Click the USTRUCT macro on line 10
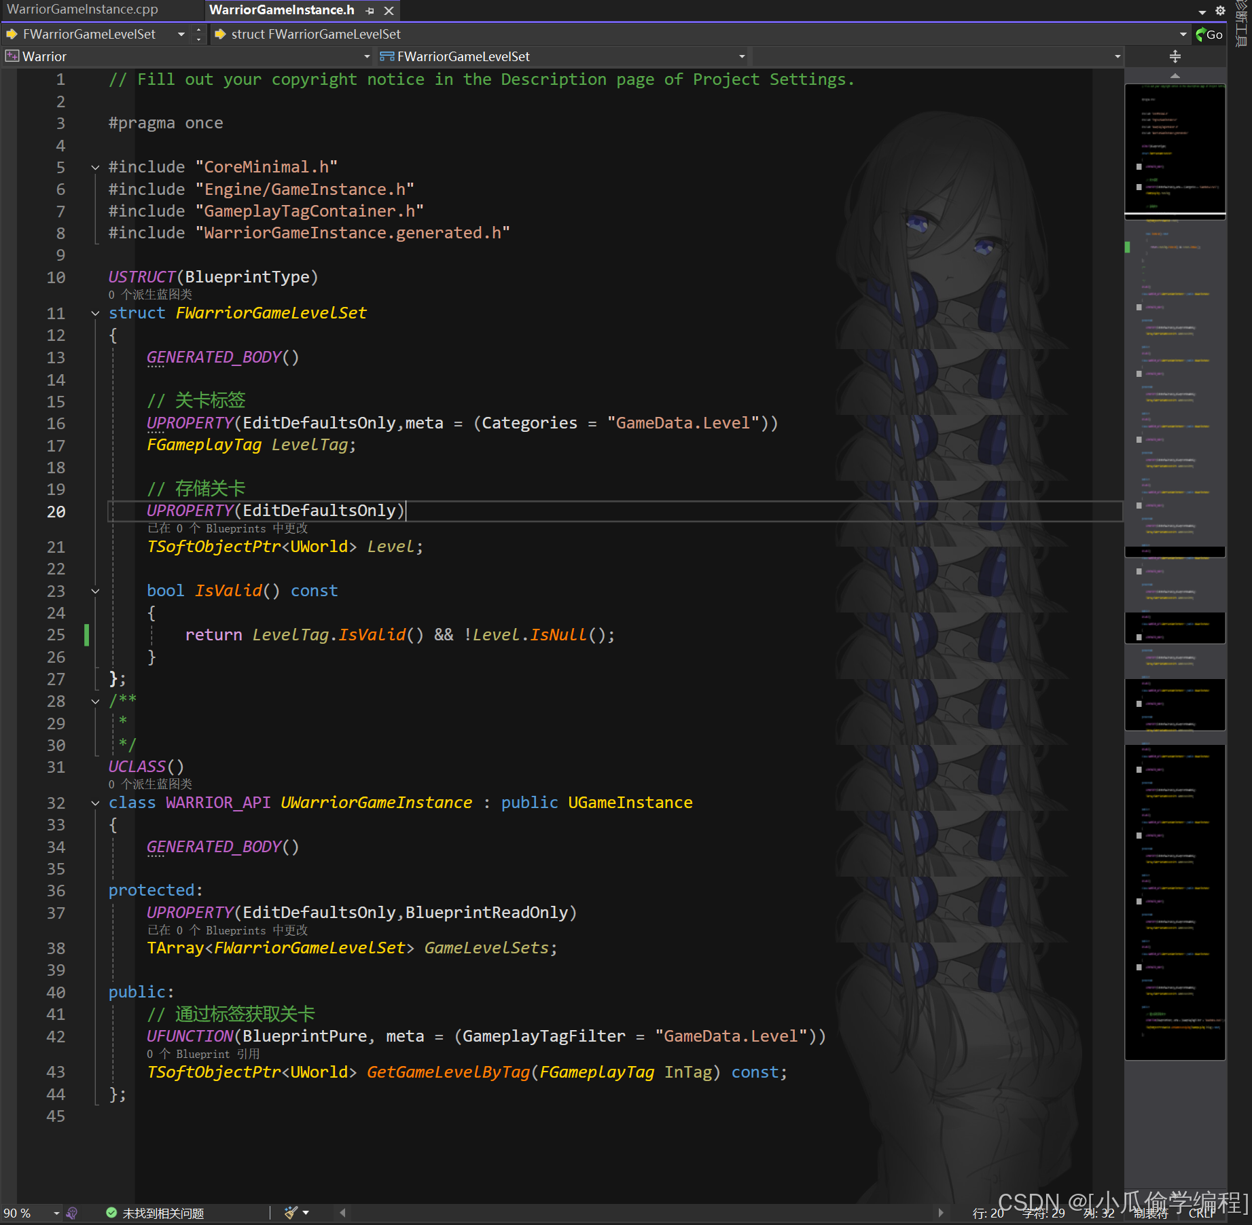Image resolution: width=1252 pixels, height=1225 pixels. tap(142, 277)
